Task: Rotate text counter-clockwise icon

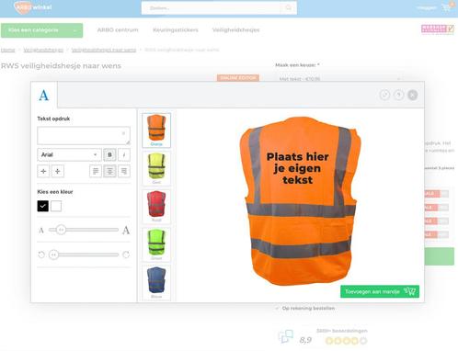Action: pyautogui.click(x=41, y=255)
